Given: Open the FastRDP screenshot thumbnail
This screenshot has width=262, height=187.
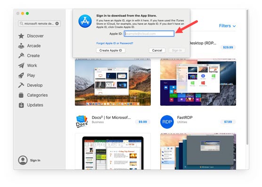Looking at the screenshot, I should pyautogui.click(x=198, y=151).
